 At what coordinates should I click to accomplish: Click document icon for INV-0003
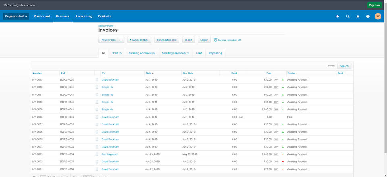(x=97, y=154)
